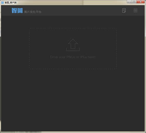This screenshot has width=146, height=133.
Task: Select the tray base under upload arrow
Action: (73, 49)
